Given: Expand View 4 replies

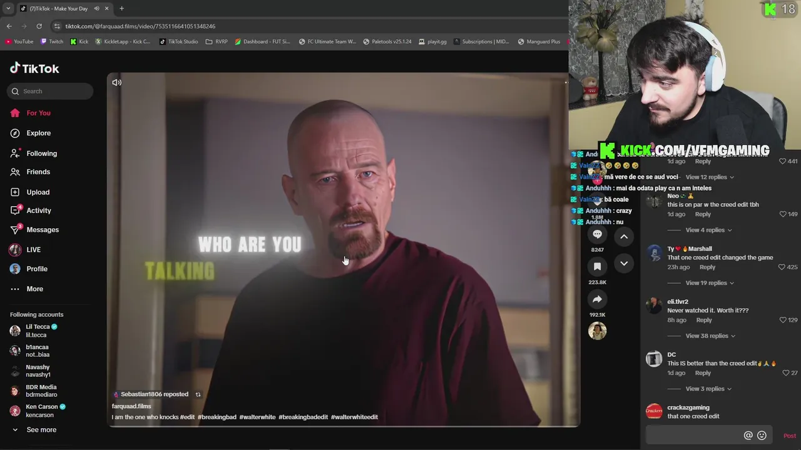Looking at the screenshot, I should tap(708, 230).
